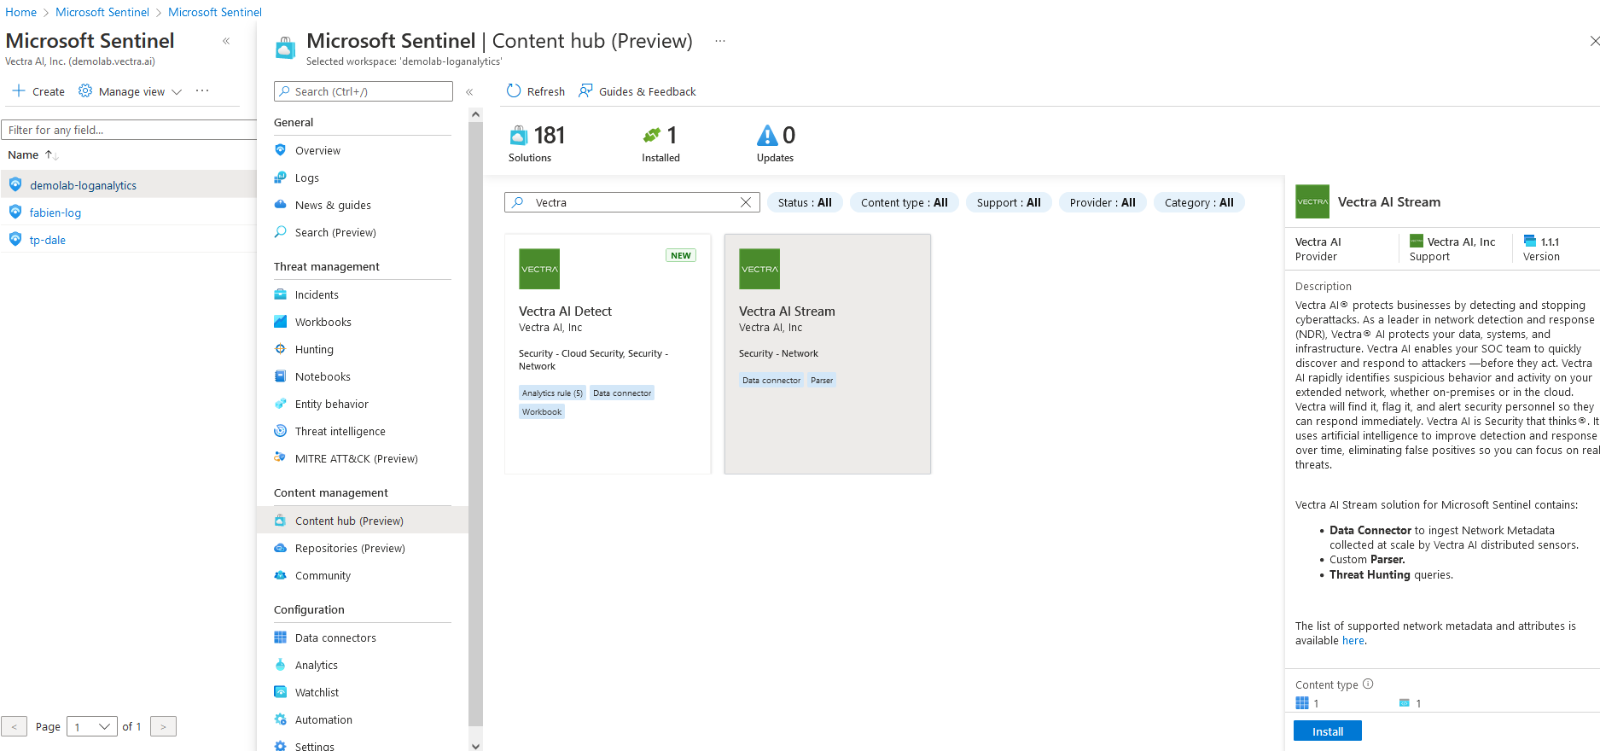Open Repositories (Preview)
The width and height of the screenshot is (1600, 751).
(x=350, y=548)
